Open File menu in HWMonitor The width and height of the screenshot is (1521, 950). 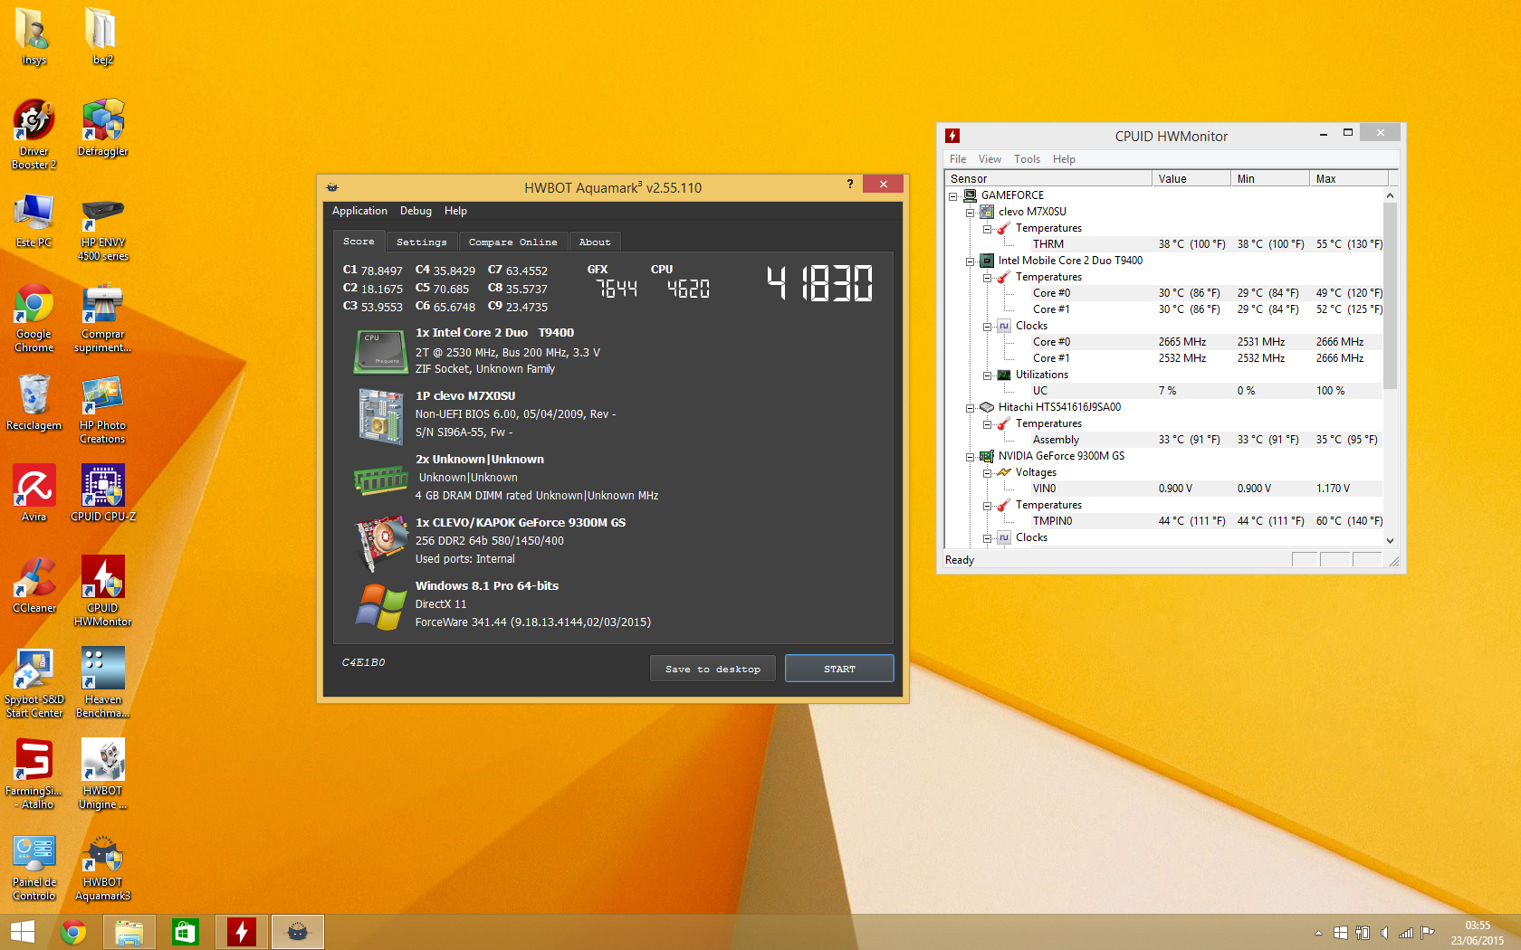tap(958, 159)
